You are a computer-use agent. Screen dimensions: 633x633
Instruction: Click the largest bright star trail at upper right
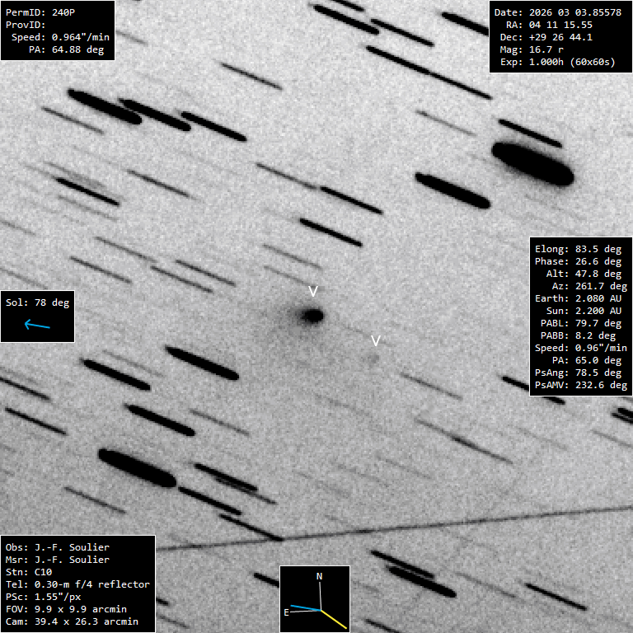coord(532,163)
